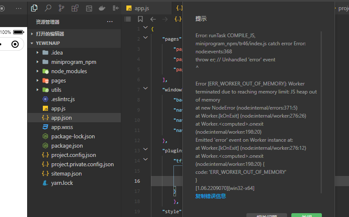Image resolution: width=349 pixels, height=217 pixels.
Task: Expand the miniprogram_npm folder
Action: click(x=74, y=62)
